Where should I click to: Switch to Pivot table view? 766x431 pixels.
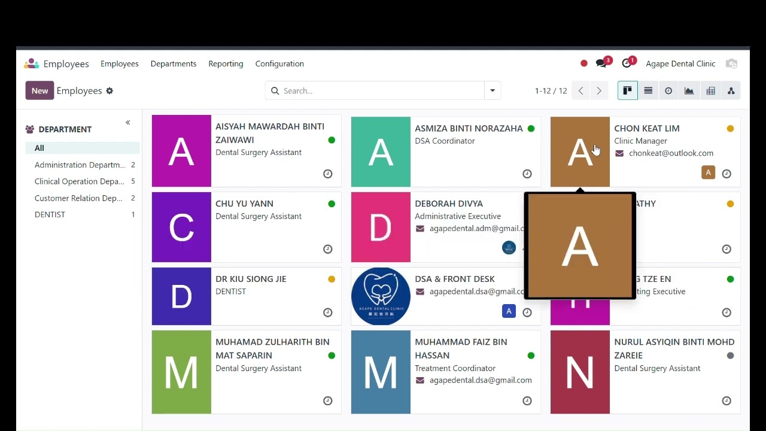(710, 91)
